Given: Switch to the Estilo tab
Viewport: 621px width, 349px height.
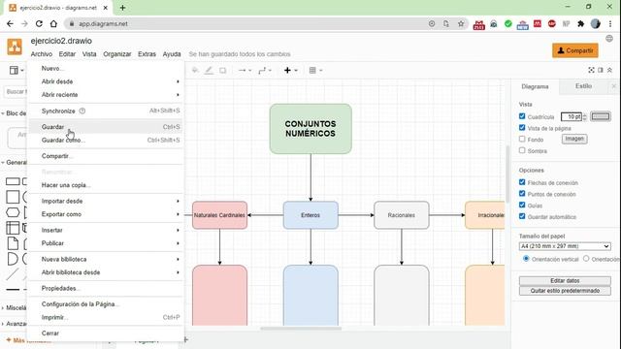Looking at the screenshot, I should [x=583, y=86].
